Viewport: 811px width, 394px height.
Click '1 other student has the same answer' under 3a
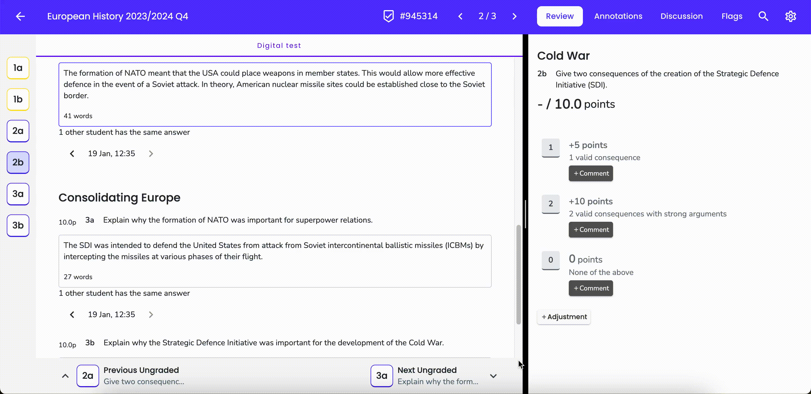point(124,293)
